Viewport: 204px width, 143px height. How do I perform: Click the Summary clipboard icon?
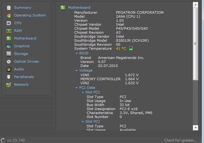(x=9, y=8)
